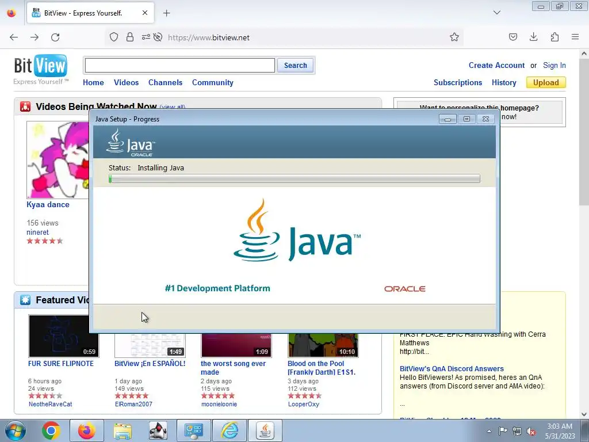This screenshot has height=442, width=589.
Task: Click the Java Oracle logo in setup header
Action: [131, 143]
